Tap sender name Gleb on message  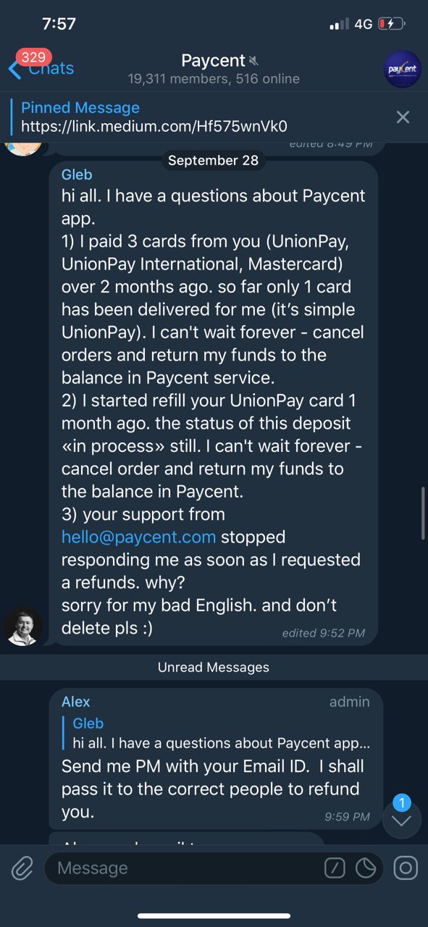(x=78, y=175)
